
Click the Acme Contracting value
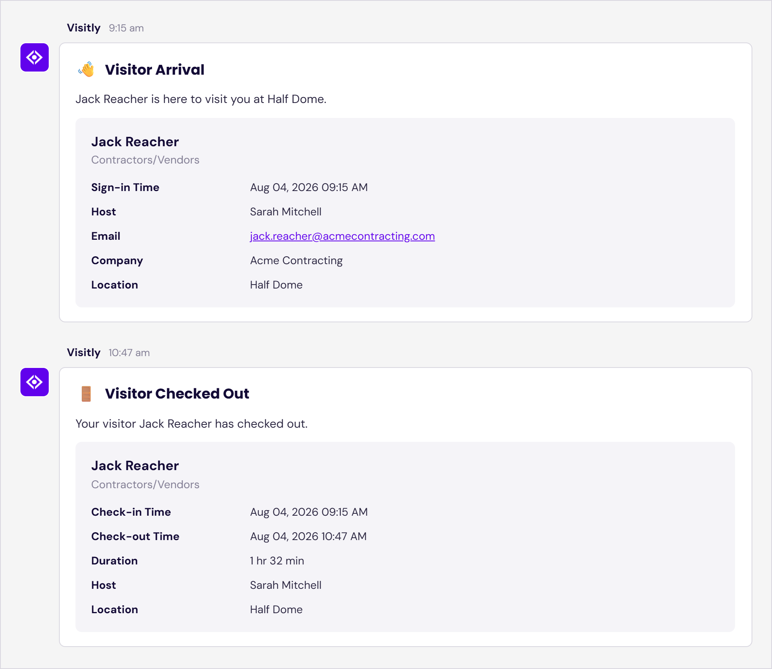point(296,261)
